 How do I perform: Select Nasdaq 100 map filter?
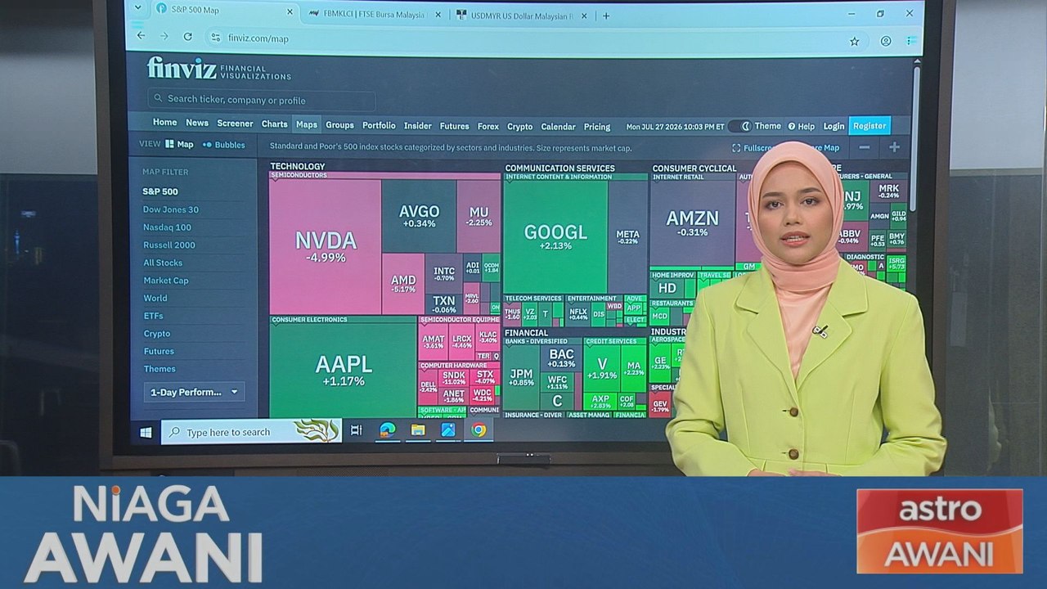pos(167,227)
